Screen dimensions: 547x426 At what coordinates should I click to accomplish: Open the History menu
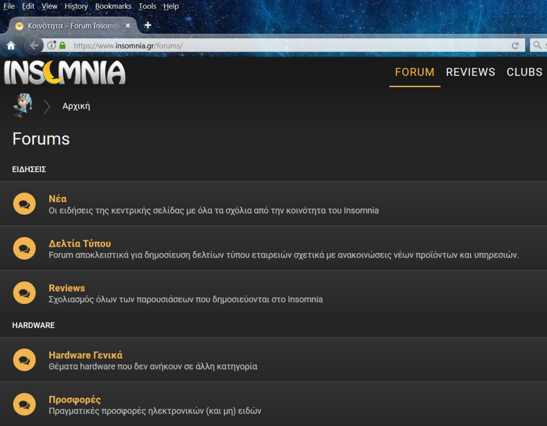pos(76,7)
